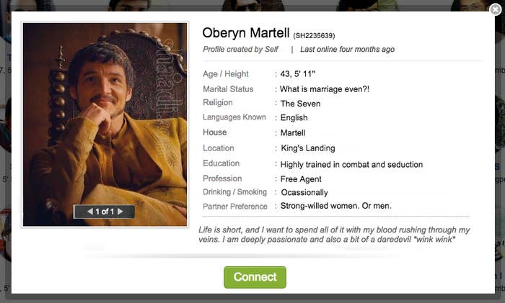Click the House value 'Martell'

(293, 133)
